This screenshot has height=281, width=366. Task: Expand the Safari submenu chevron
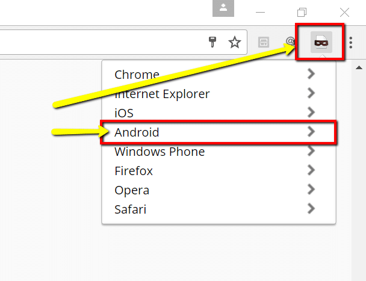(x=311, y=208)
